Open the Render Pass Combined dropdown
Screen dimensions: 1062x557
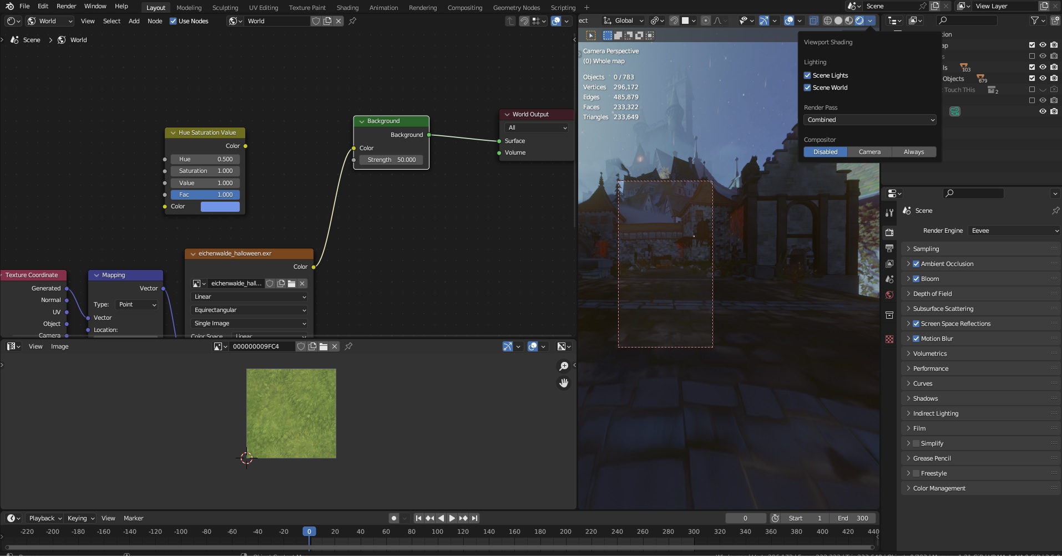click(x=869, y=120)
